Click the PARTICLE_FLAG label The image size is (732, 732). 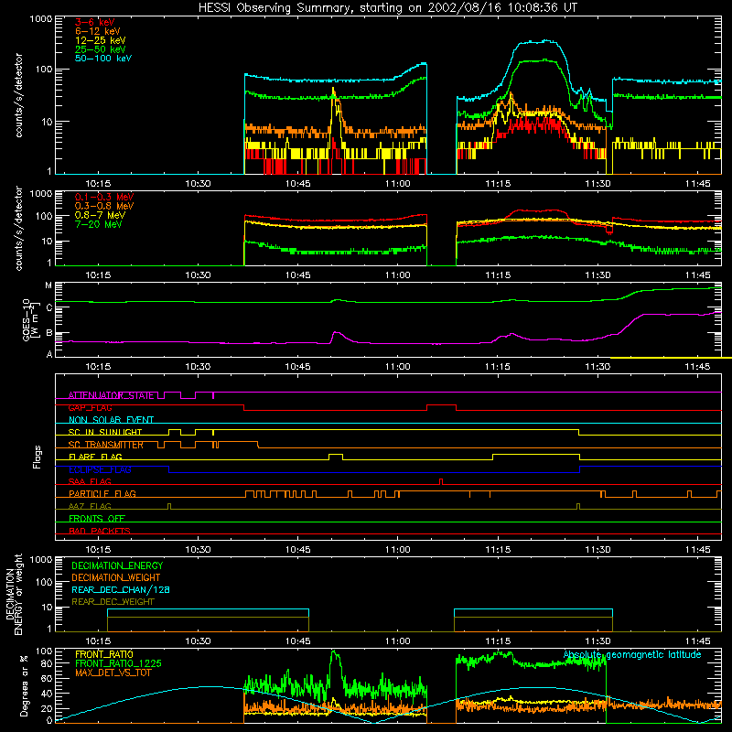[x=102, y=494]
